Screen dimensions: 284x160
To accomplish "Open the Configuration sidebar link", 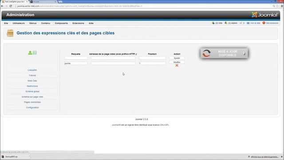I will (32, 108).
